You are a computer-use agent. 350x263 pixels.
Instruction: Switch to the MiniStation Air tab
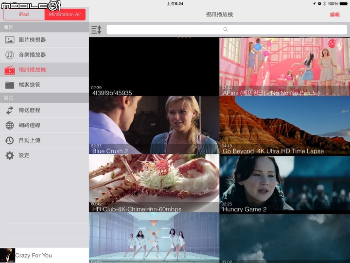pos(65,15)
